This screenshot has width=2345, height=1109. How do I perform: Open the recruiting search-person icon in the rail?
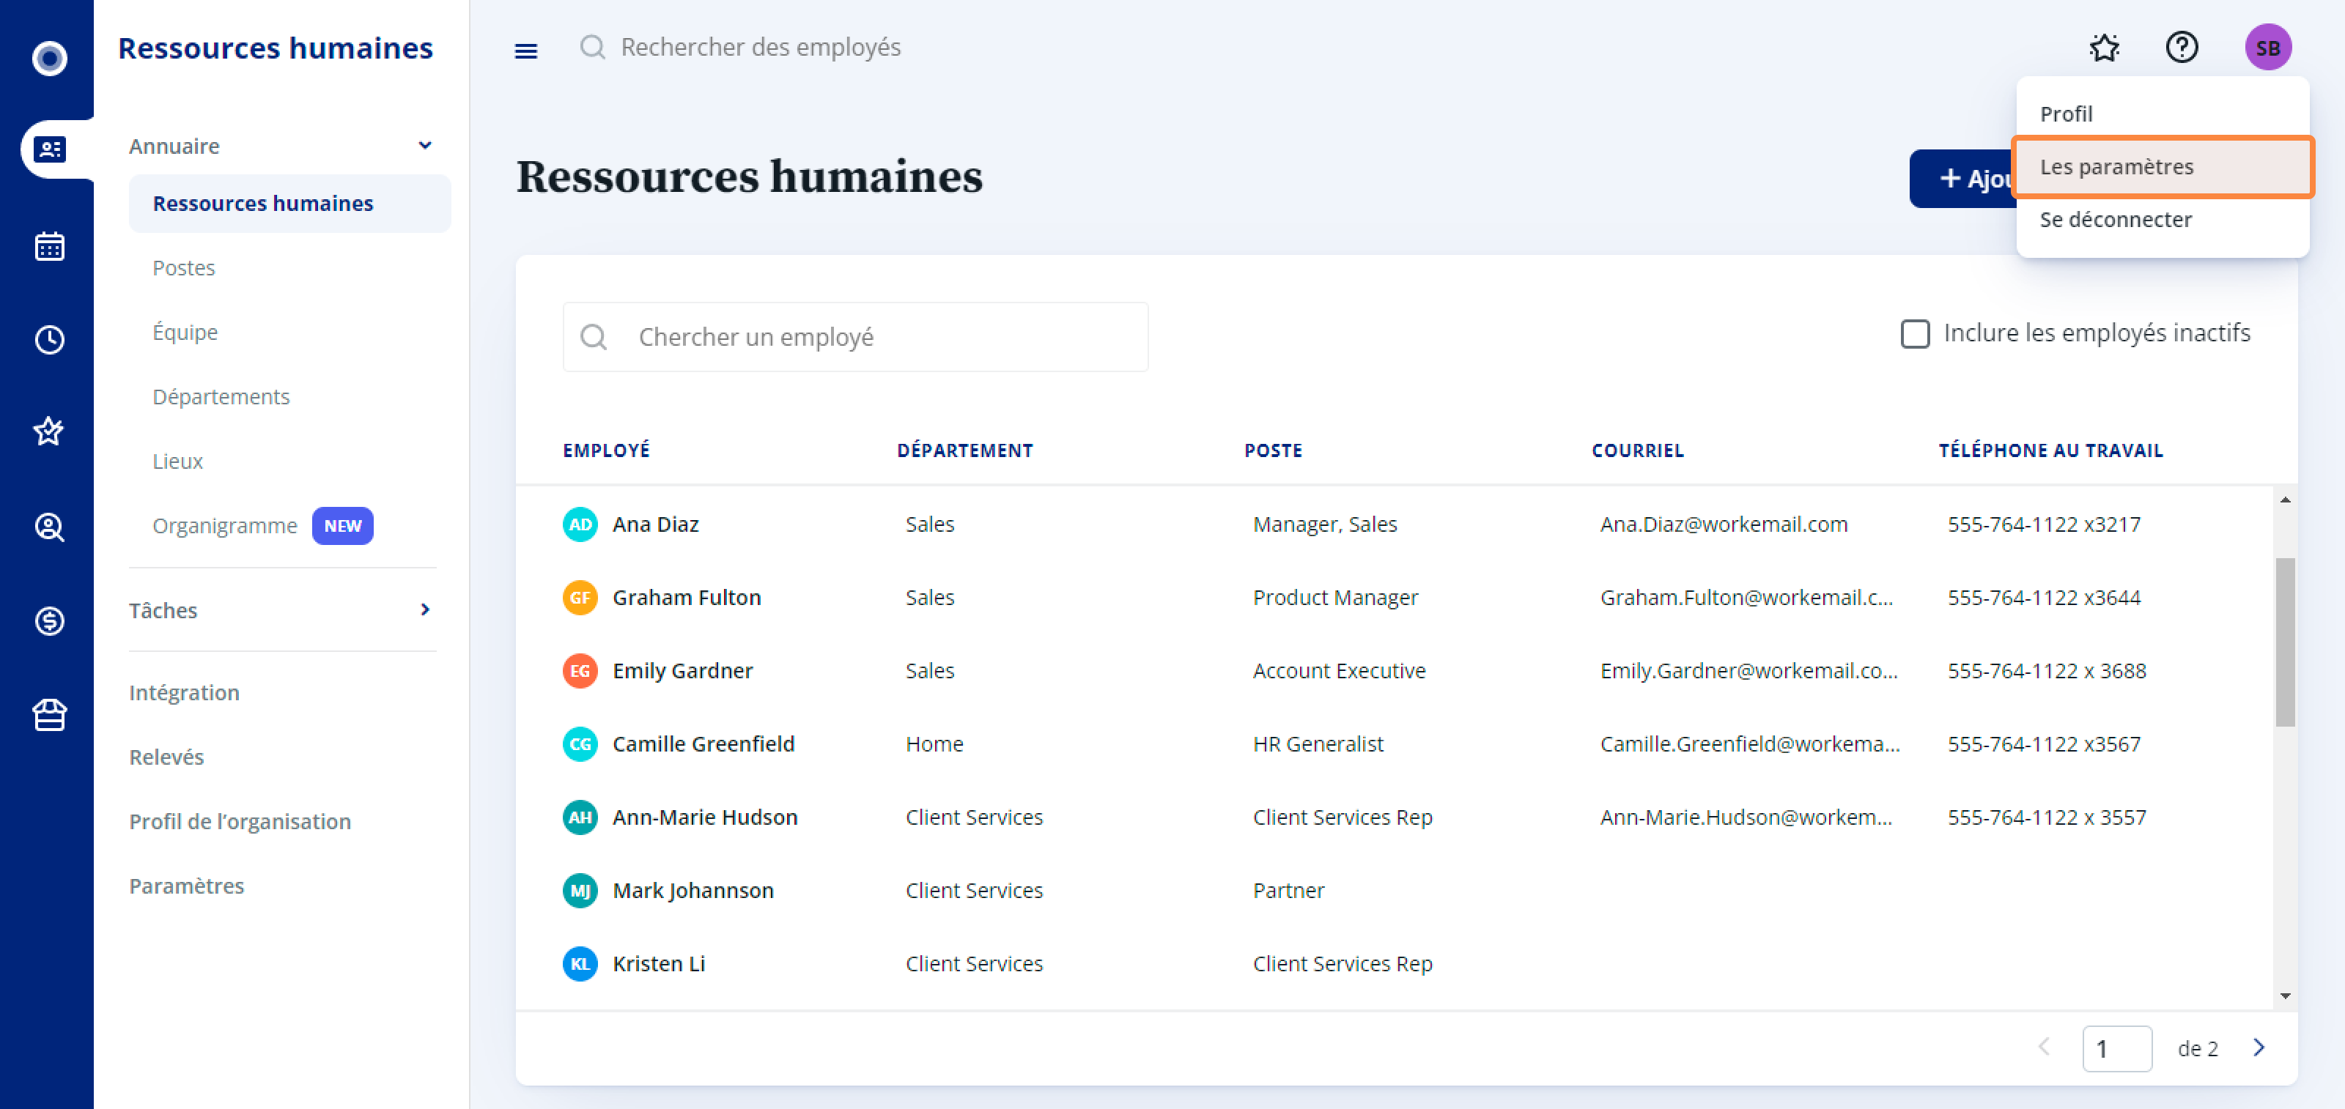tap(49, 527)
